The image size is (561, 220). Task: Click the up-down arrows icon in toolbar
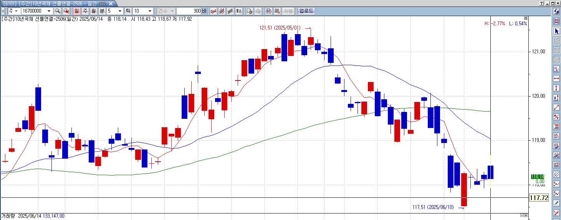coord(239,11)
